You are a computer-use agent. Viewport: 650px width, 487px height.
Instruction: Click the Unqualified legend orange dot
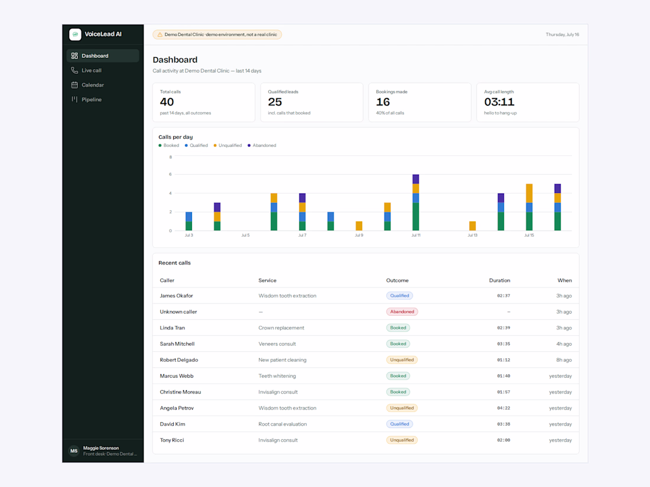[x=215, y=145]
